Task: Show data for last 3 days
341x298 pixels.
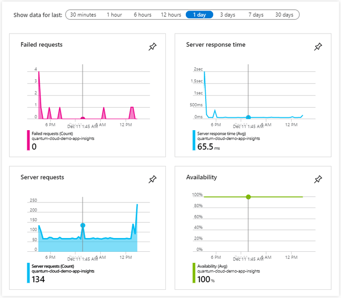Action: pos(228,15)
